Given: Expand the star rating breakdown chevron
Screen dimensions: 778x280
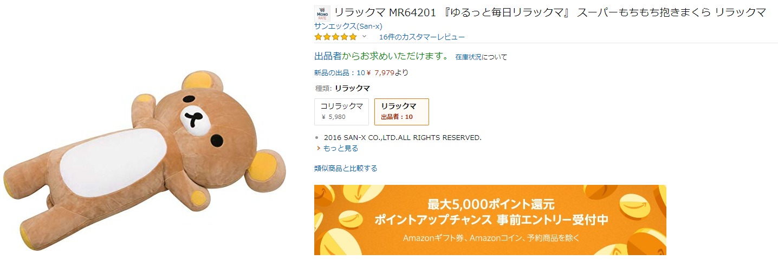Looking at the screenshot, I should (x=364, y=37).
